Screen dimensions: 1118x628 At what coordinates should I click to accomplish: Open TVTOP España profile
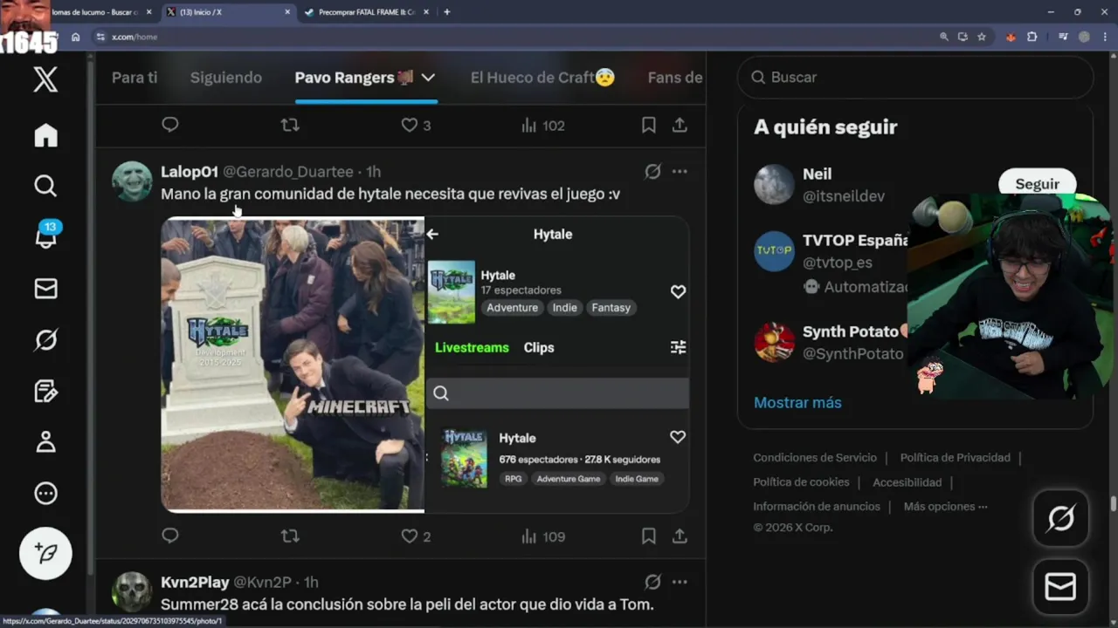(854, 241)
